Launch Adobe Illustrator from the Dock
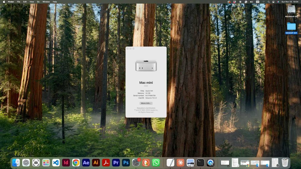 point(96,163)
